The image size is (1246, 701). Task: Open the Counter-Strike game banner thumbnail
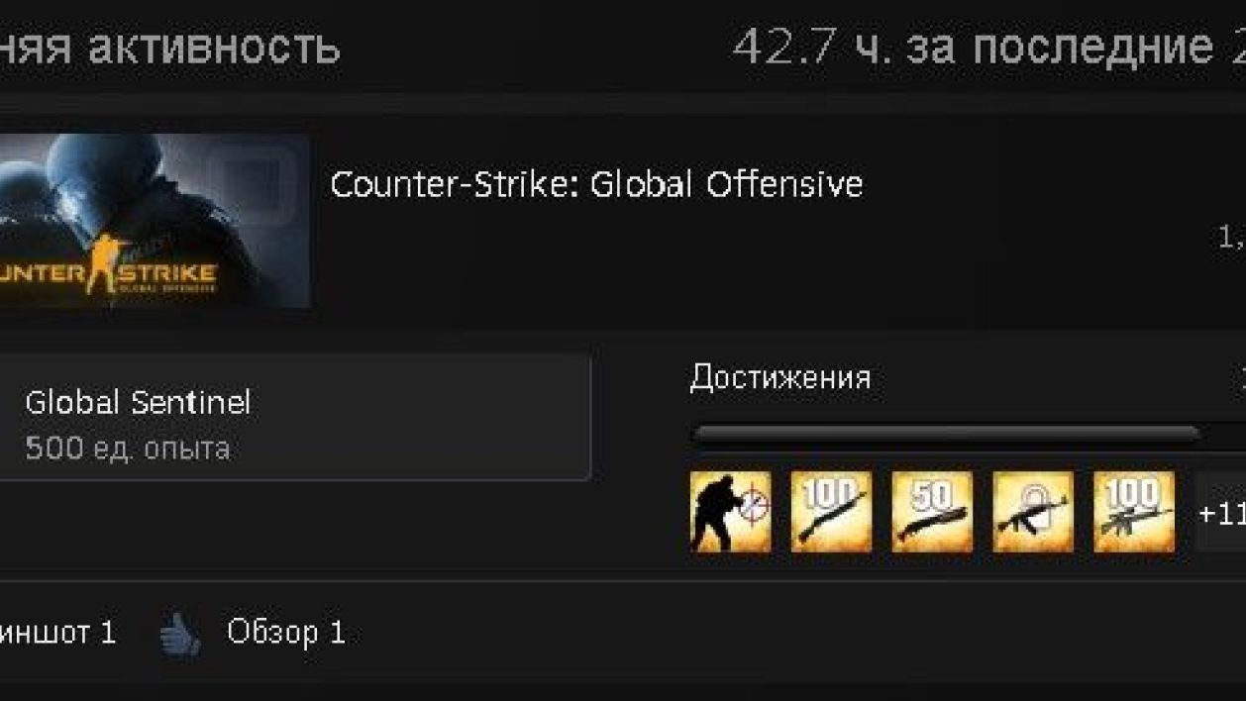155,221
